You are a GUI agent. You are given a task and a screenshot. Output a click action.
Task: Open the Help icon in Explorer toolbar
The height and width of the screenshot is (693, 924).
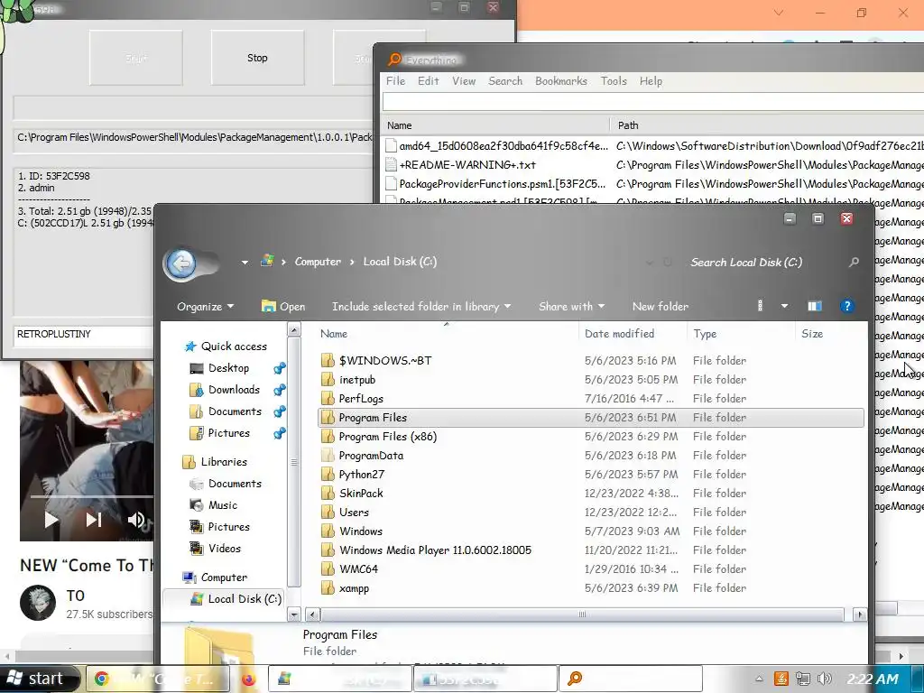coord(846,306)
